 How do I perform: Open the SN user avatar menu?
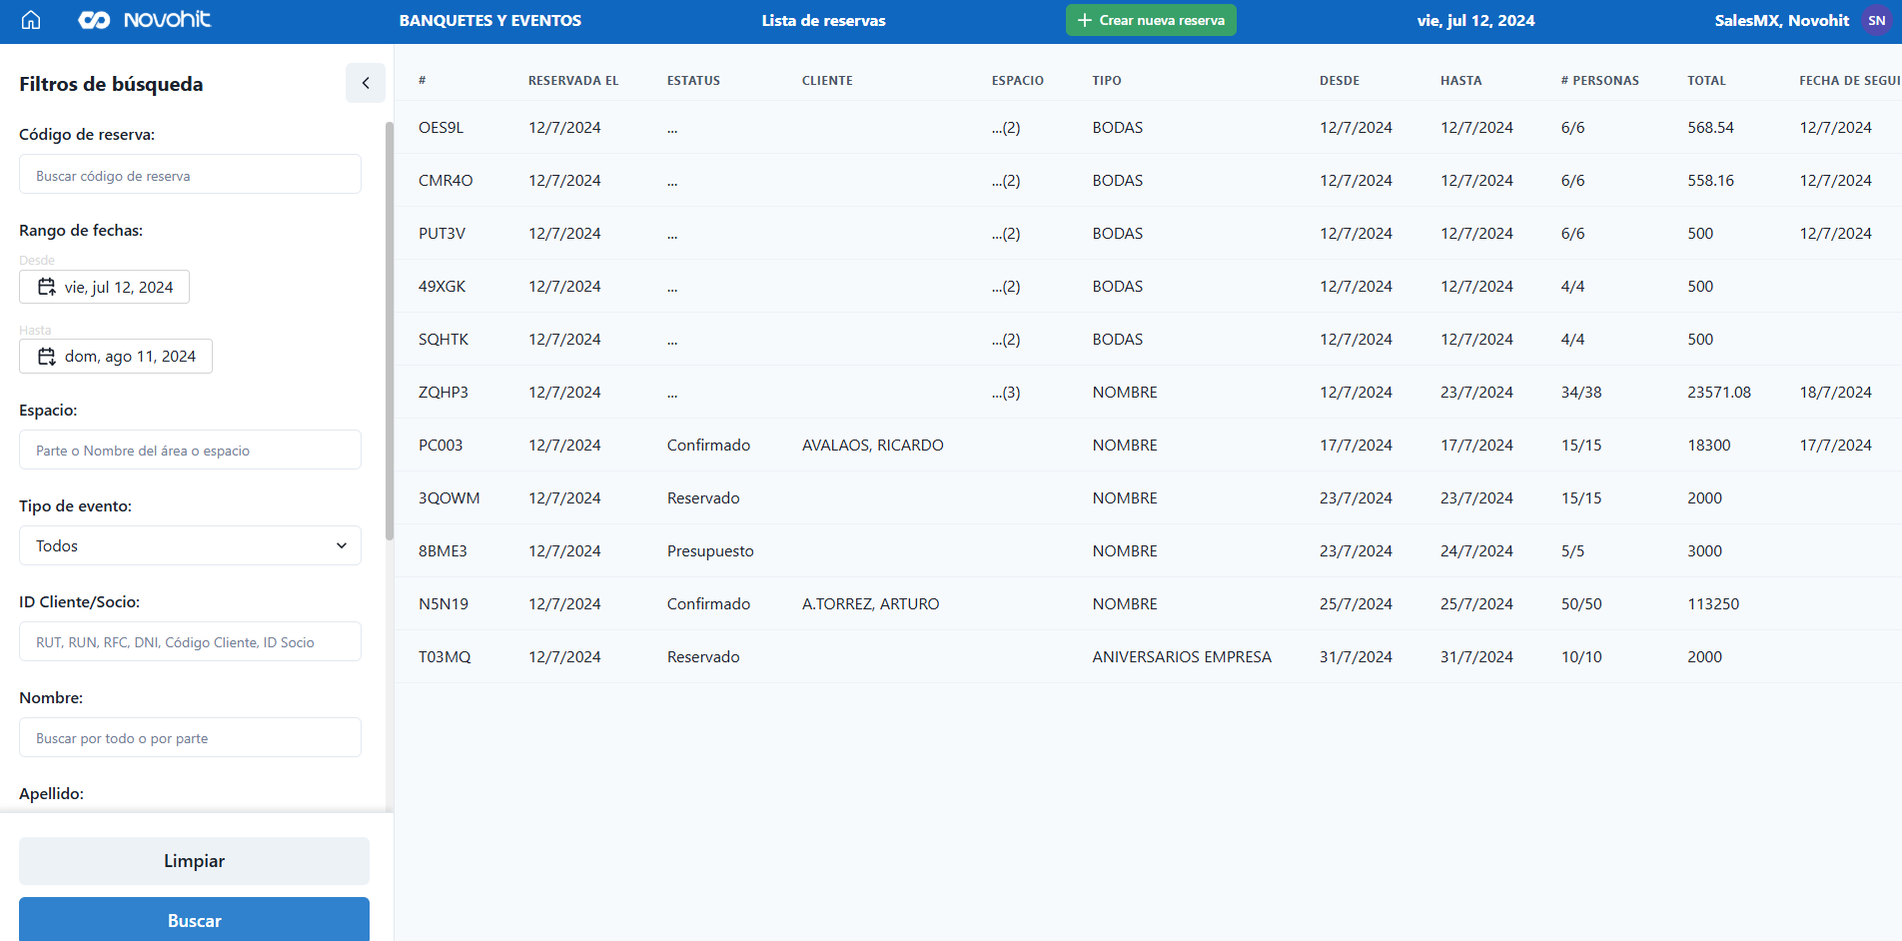pyautogui.click(x=1876, y=20)
